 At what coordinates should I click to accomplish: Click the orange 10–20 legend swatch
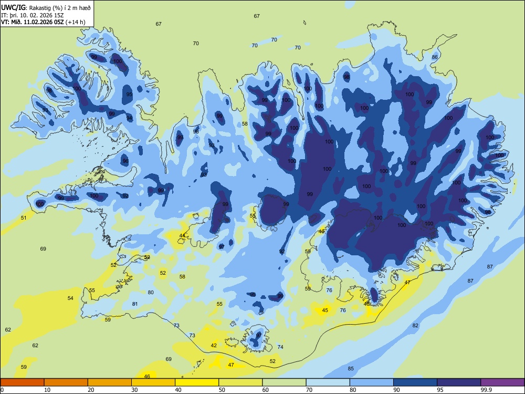coord(66,382)
